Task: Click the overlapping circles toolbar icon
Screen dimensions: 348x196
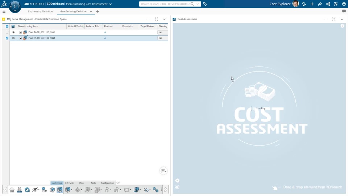Action: coord(146,190)
